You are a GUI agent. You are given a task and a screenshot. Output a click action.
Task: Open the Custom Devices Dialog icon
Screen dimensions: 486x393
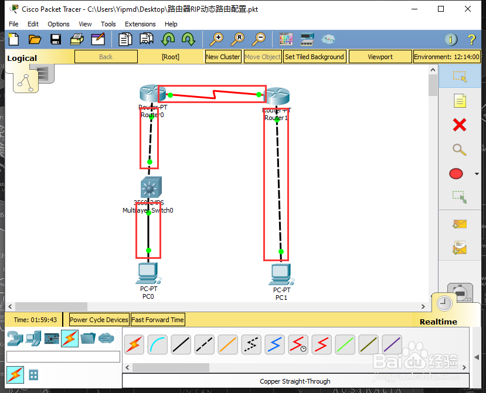[x=307, y=39]
